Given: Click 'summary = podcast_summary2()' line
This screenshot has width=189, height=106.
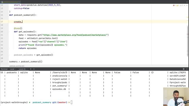Looking at the screenshot, I should coord(26,62).
